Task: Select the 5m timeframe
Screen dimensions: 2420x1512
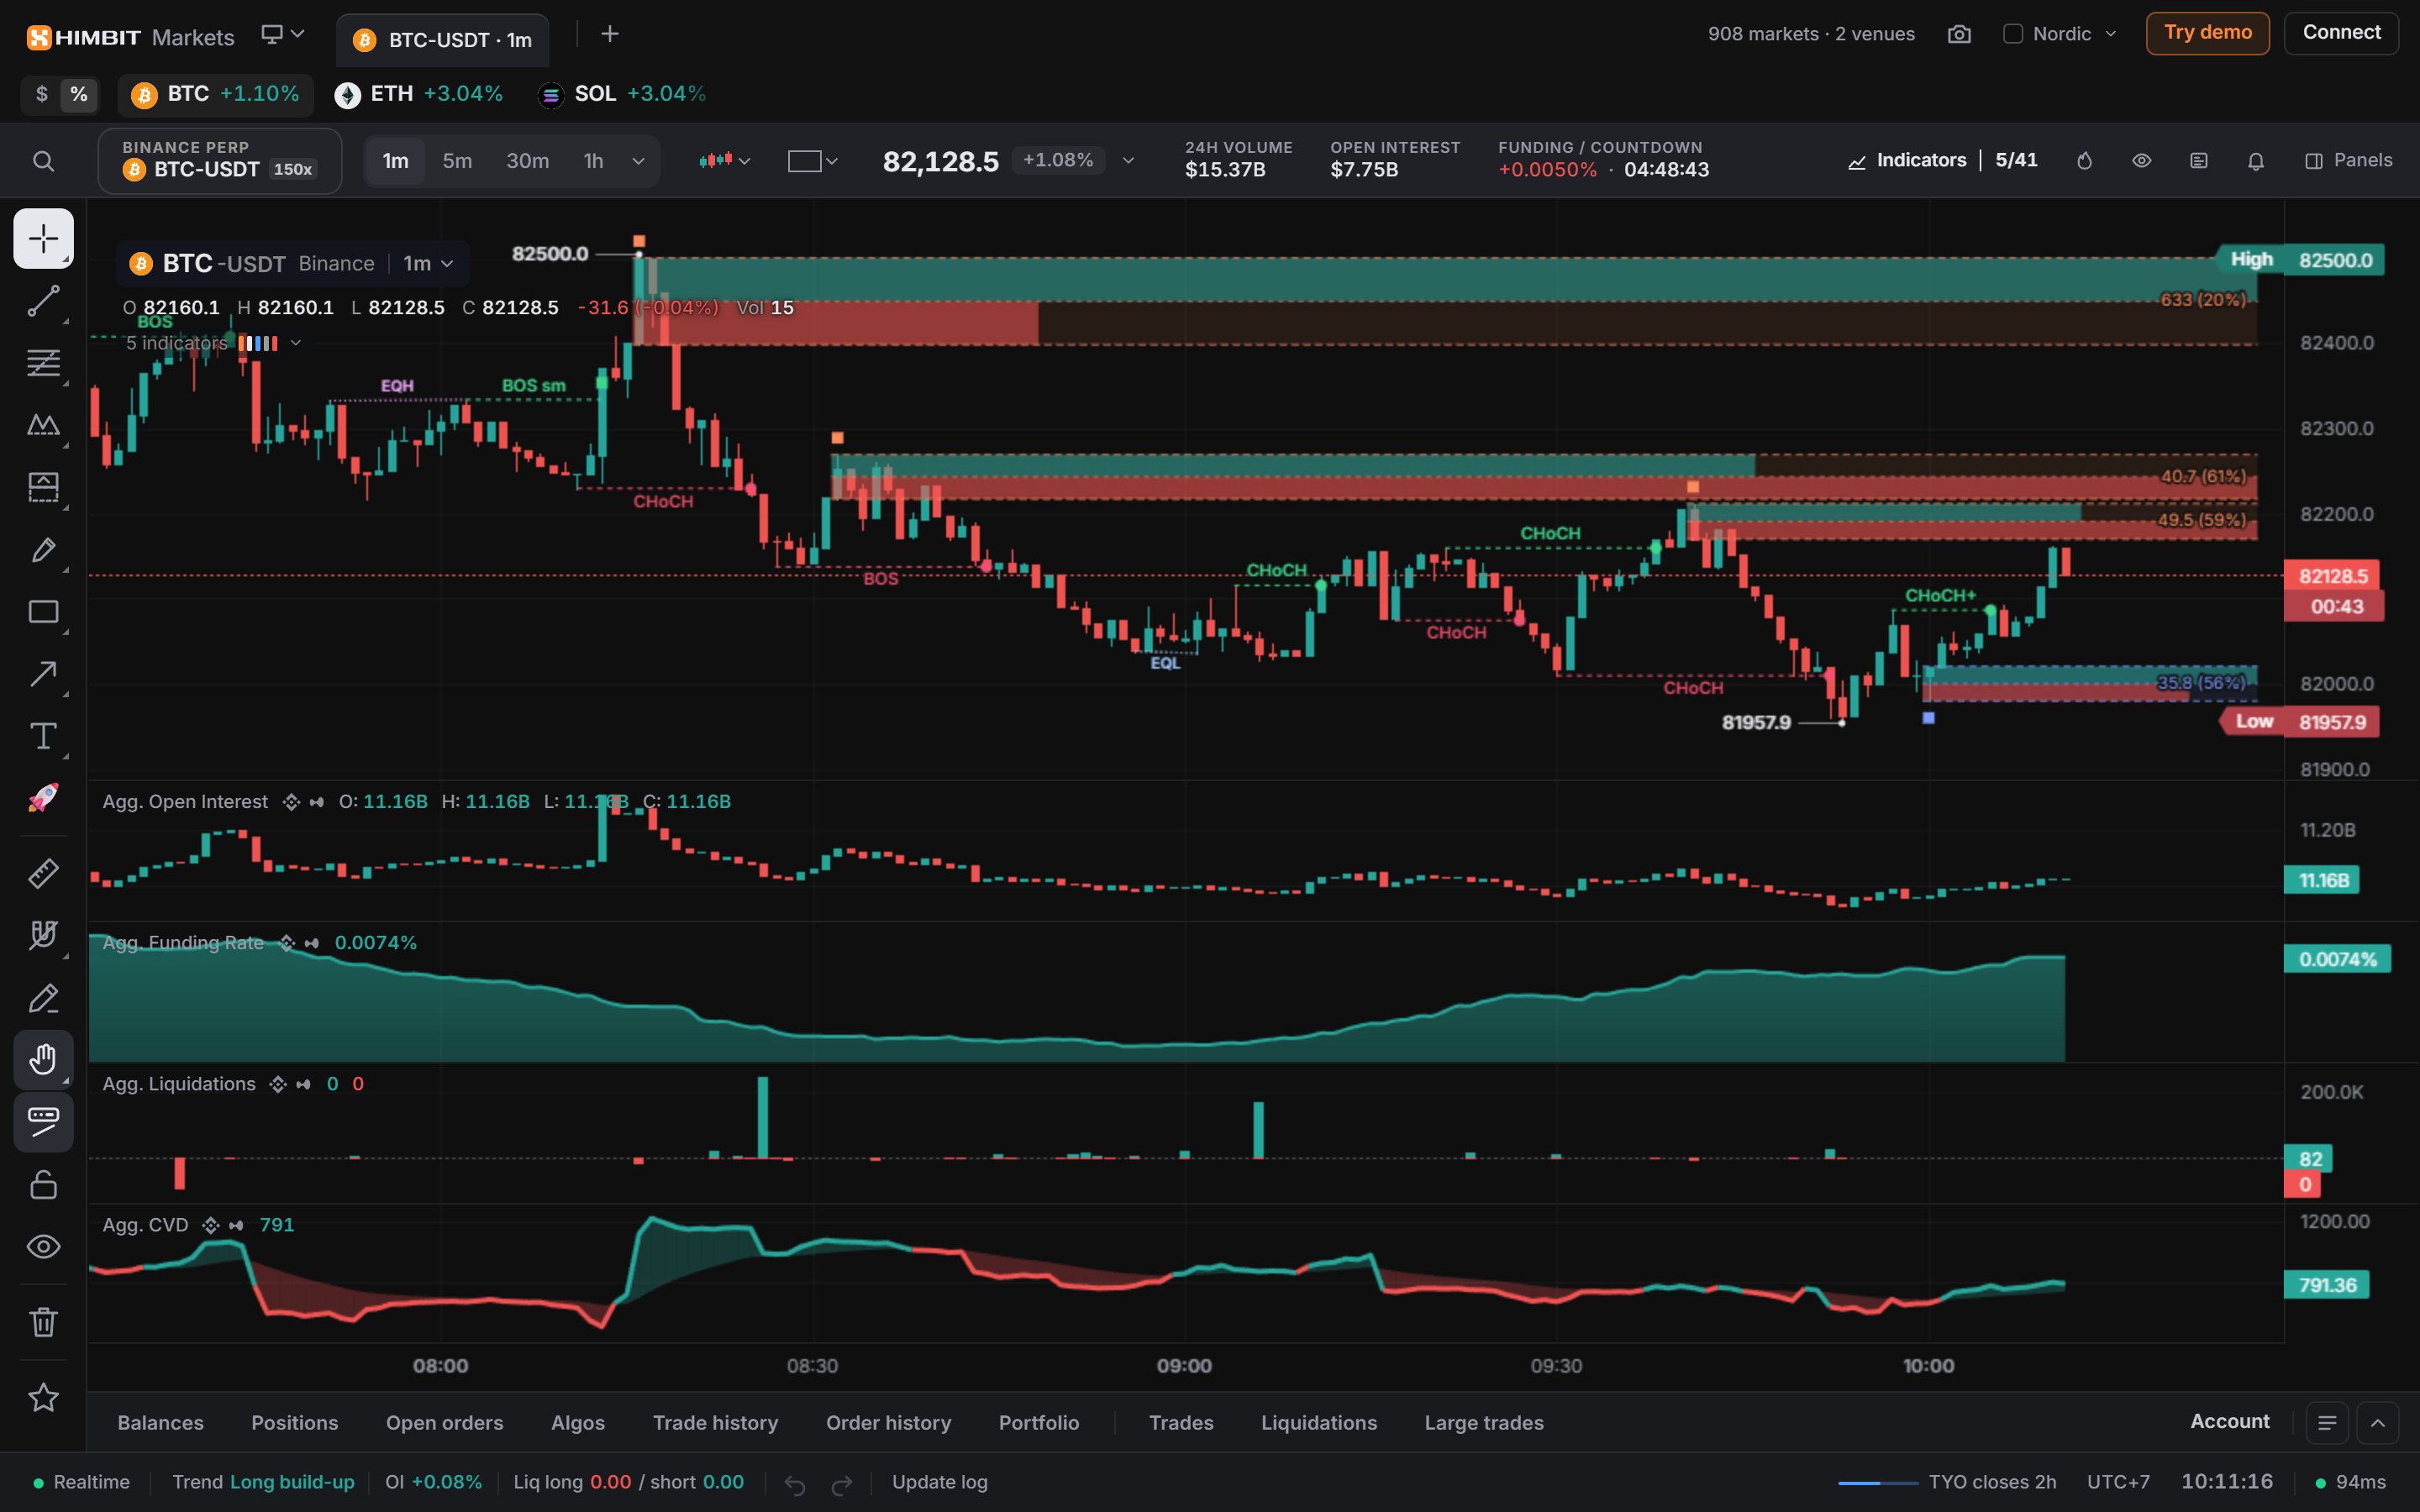Action: click(457, 161)
